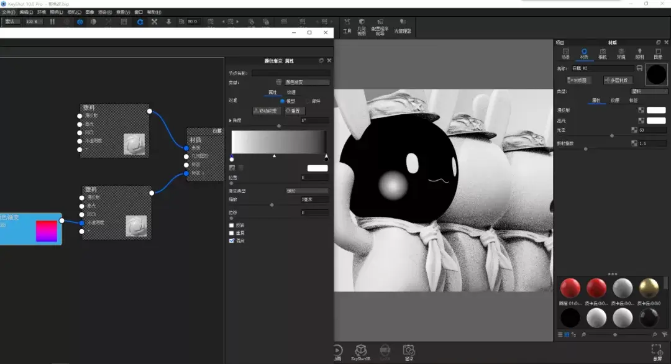Screen dimensions: 671x364
Task: Launch the 配置程序向导 configurator wizard
Action: pos(380,27)
